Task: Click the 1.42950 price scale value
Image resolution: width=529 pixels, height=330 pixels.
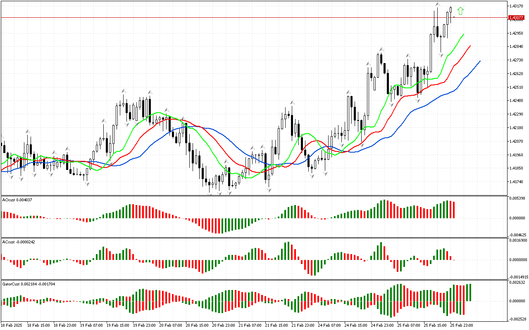Action: (517, 33)
